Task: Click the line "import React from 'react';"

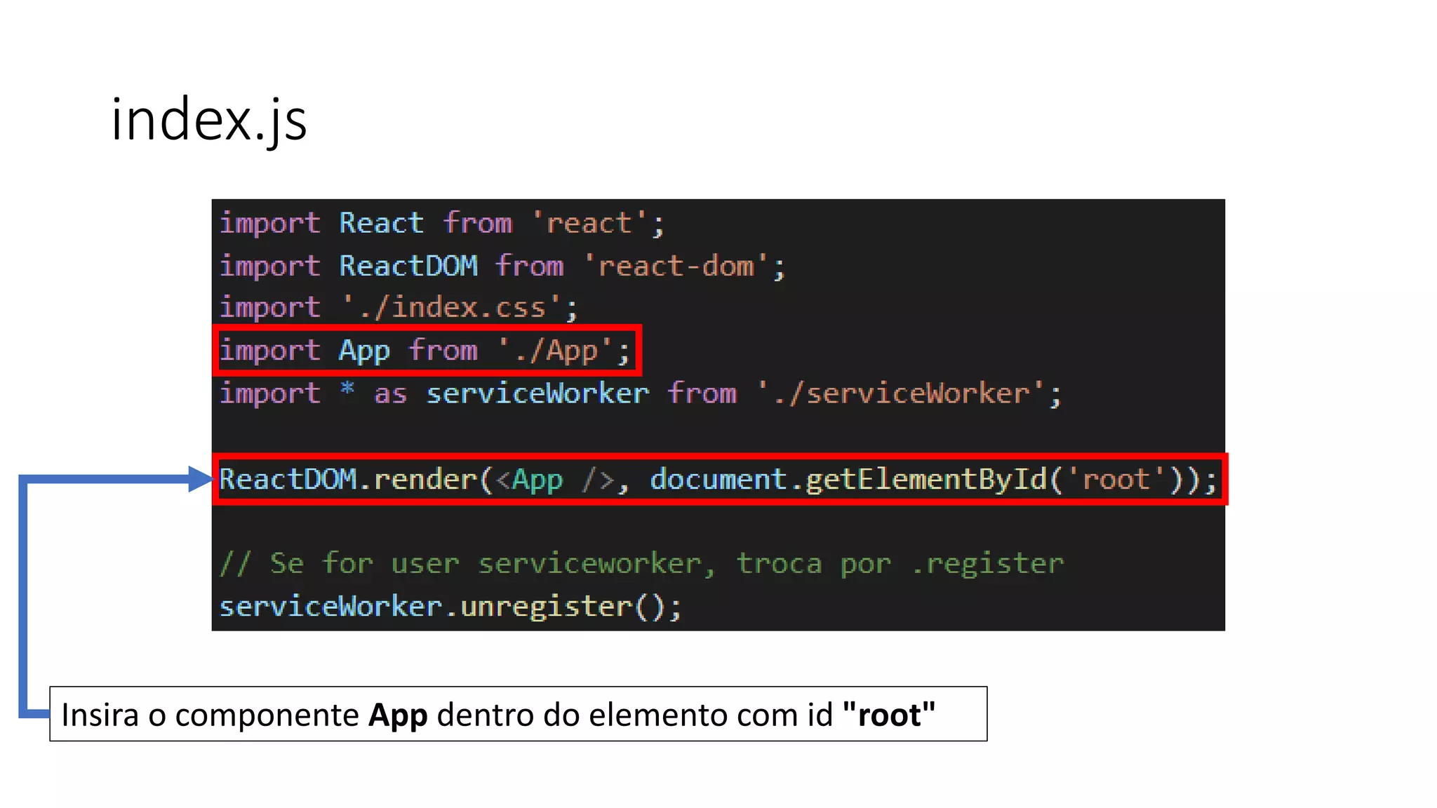Action: click(x=442, y=224)
